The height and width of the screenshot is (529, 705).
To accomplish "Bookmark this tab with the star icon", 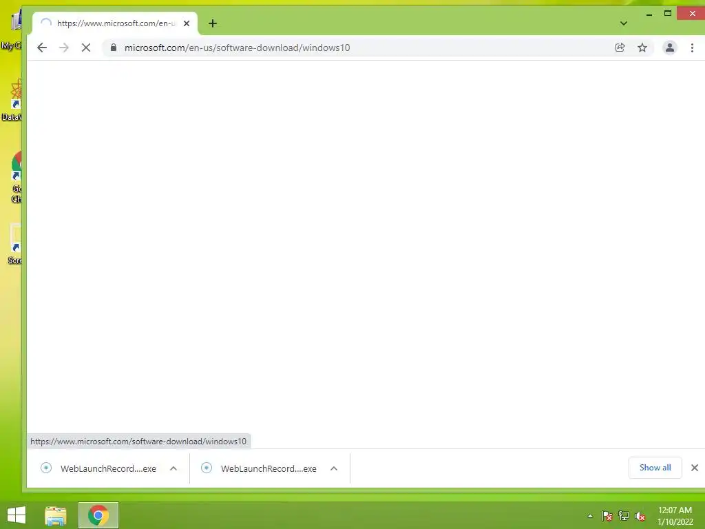I will pos(642,48).
